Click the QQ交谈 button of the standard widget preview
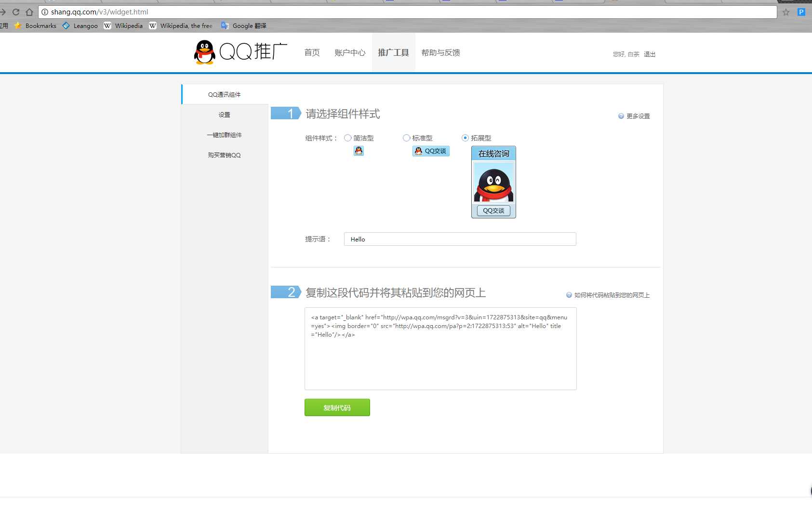The height and width of the screenshot is (506, 812). [431, 151]
